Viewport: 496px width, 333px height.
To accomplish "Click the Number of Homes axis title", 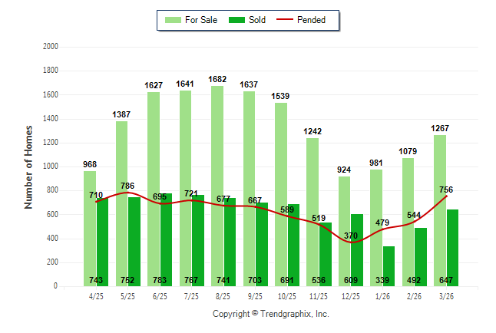I will point(28,166).
